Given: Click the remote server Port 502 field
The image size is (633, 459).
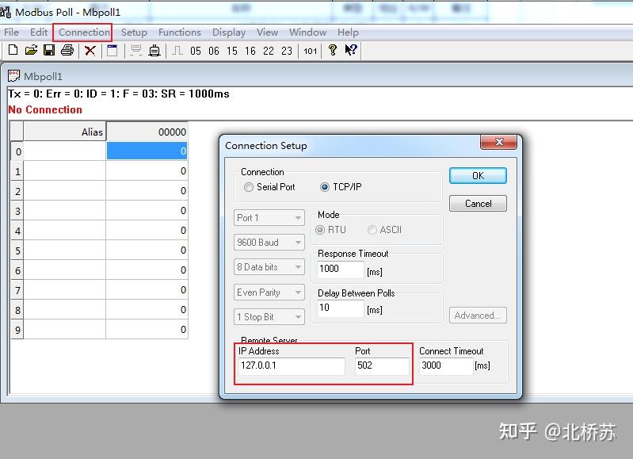Looking at the screenshot, I should [382, 365].
